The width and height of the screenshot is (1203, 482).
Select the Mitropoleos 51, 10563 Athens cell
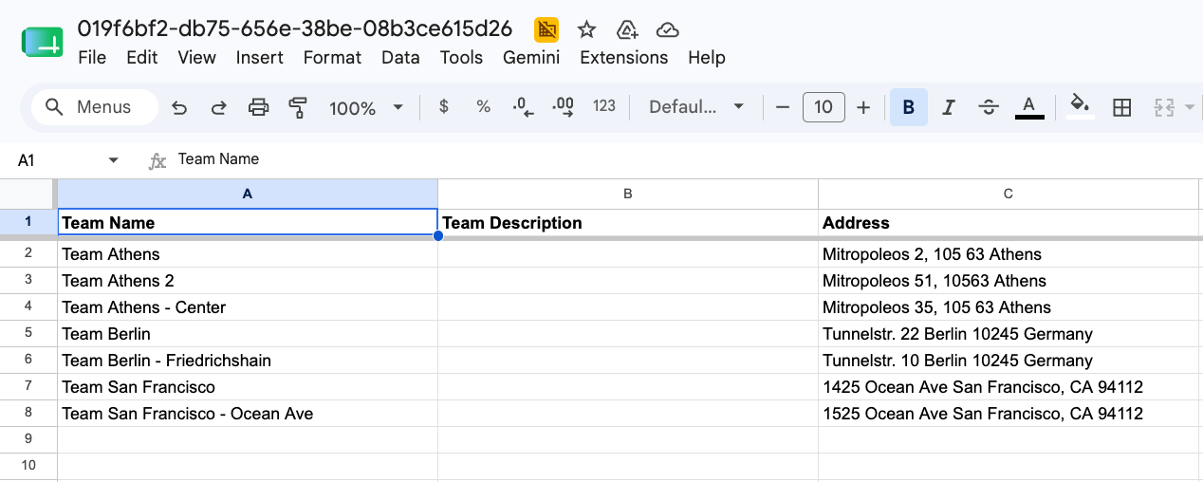coord(1009,281)
